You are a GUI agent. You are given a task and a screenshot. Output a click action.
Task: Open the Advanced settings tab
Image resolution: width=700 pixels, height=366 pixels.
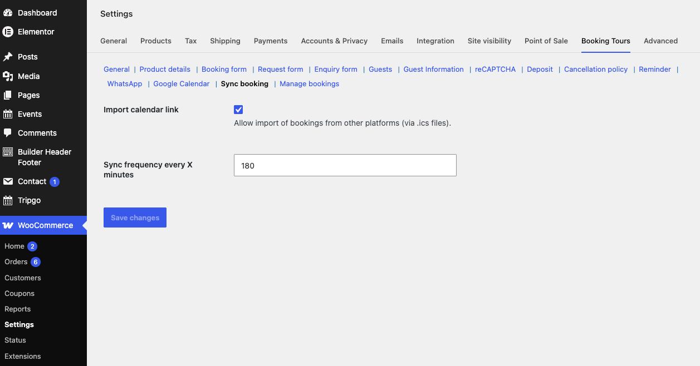[660, 41]
